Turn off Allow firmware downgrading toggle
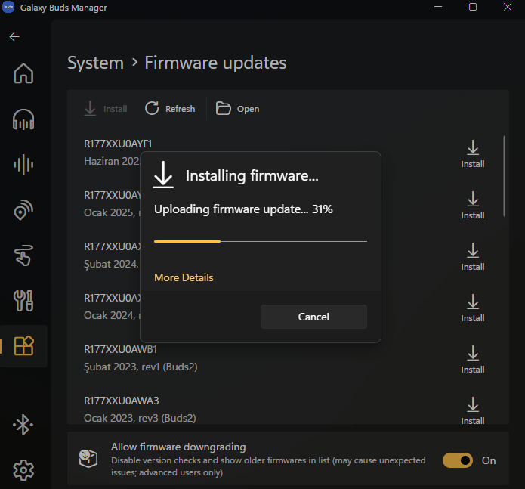525x489 pixels. point(458,460)
